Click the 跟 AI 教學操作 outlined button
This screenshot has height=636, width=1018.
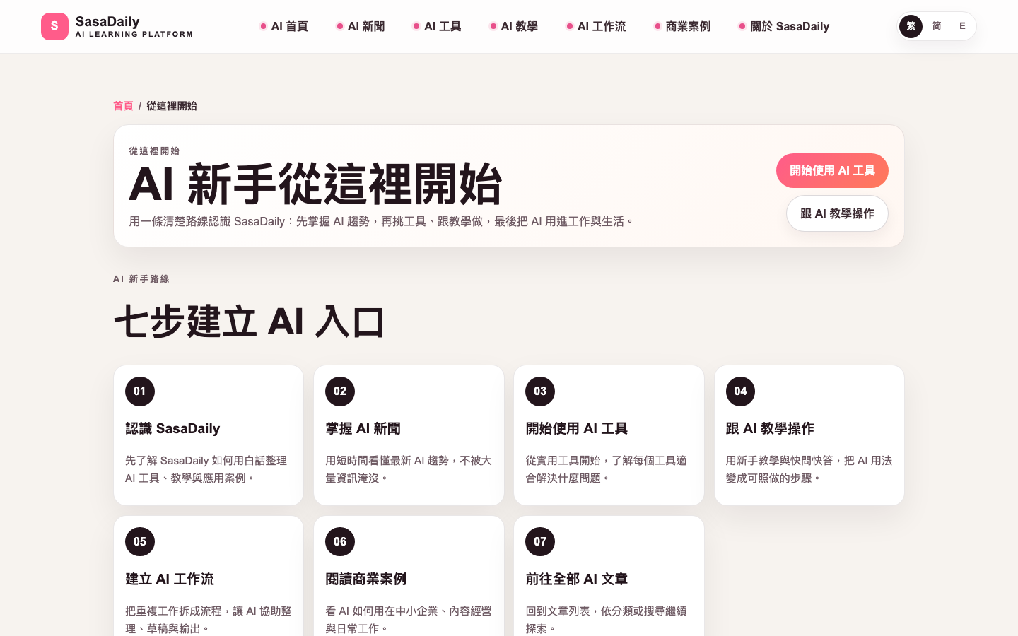tap(837, 213)
